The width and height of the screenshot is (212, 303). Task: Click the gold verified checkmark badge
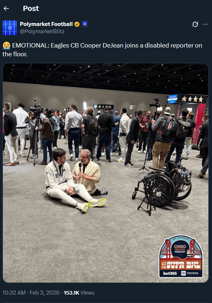click(x=77, y=24)
